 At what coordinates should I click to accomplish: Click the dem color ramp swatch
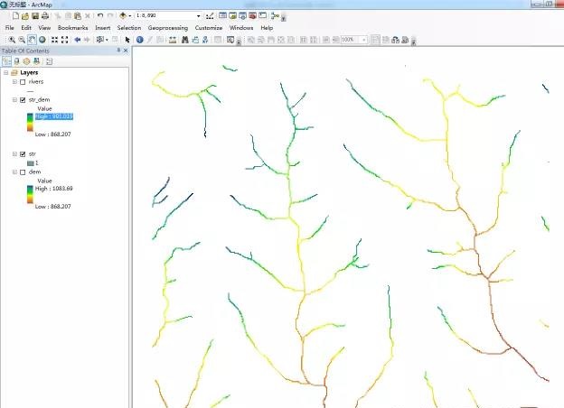pos(30,195)
